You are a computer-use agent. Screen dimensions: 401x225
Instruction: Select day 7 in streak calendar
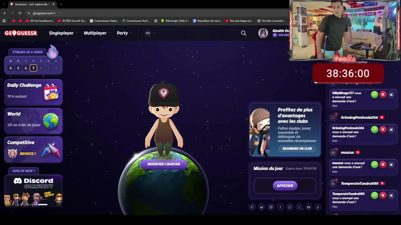click(33, 68)
